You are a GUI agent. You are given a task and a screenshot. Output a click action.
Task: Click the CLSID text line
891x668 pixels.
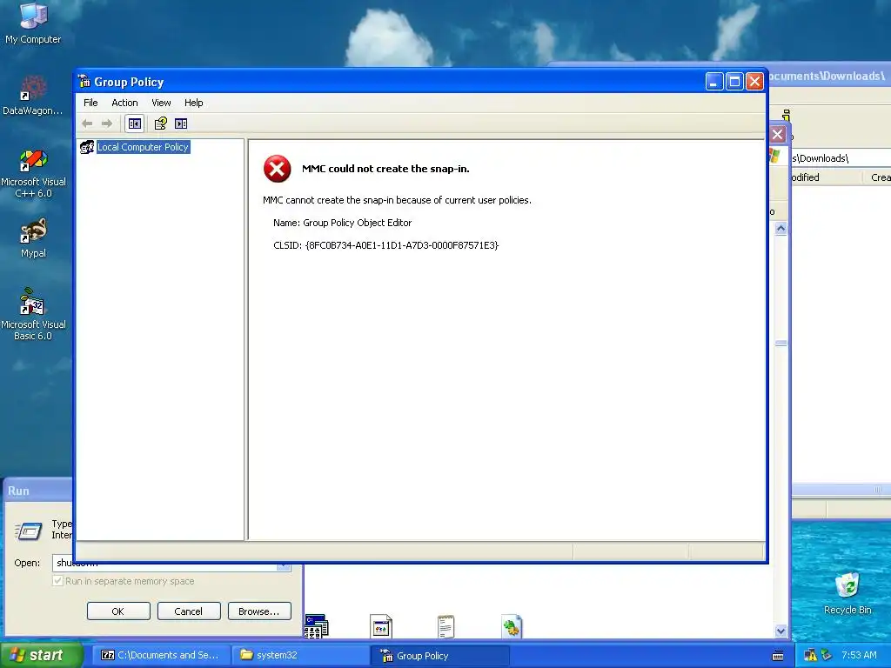(385, 245)
